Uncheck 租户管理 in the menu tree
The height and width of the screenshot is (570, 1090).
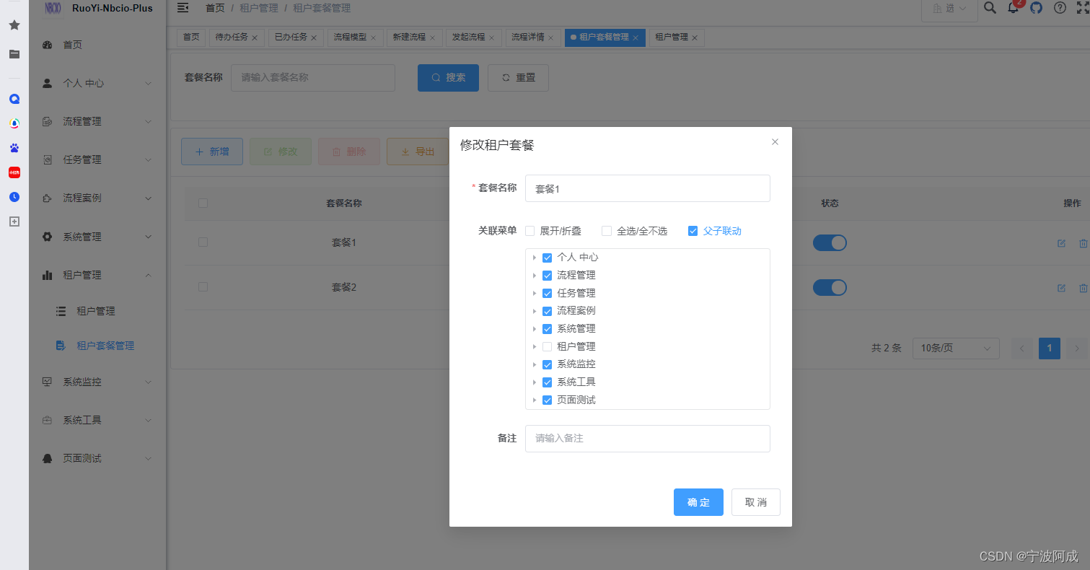(547, 346)
